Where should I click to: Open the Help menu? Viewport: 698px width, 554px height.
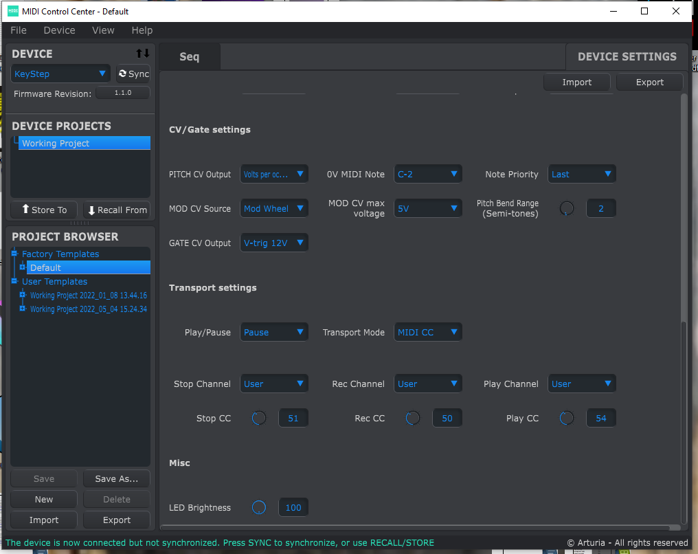pos(142,30)
